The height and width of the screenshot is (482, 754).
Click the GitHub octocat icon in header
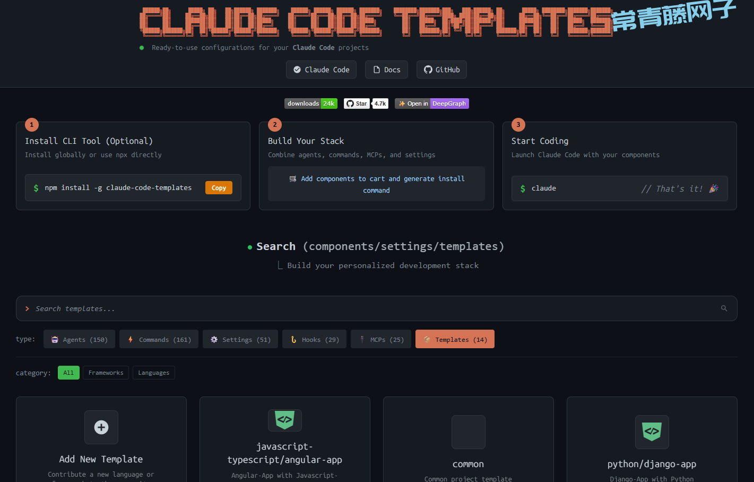[x=428, y=70]
